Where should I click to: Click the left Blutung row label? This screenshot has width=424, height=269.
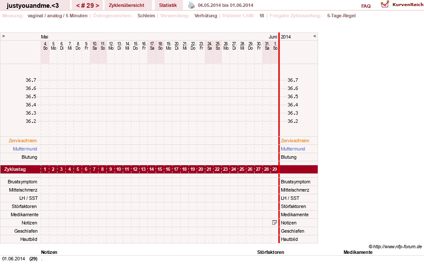(29, 157)
